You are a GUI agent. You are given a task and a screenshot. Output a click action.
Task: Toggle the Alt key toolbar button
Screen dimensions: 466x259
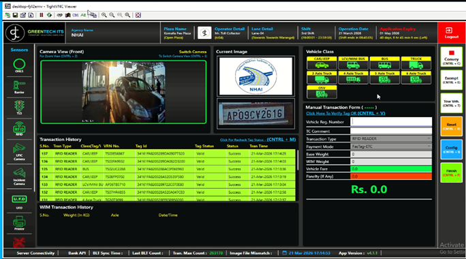[x=83, y=15]
